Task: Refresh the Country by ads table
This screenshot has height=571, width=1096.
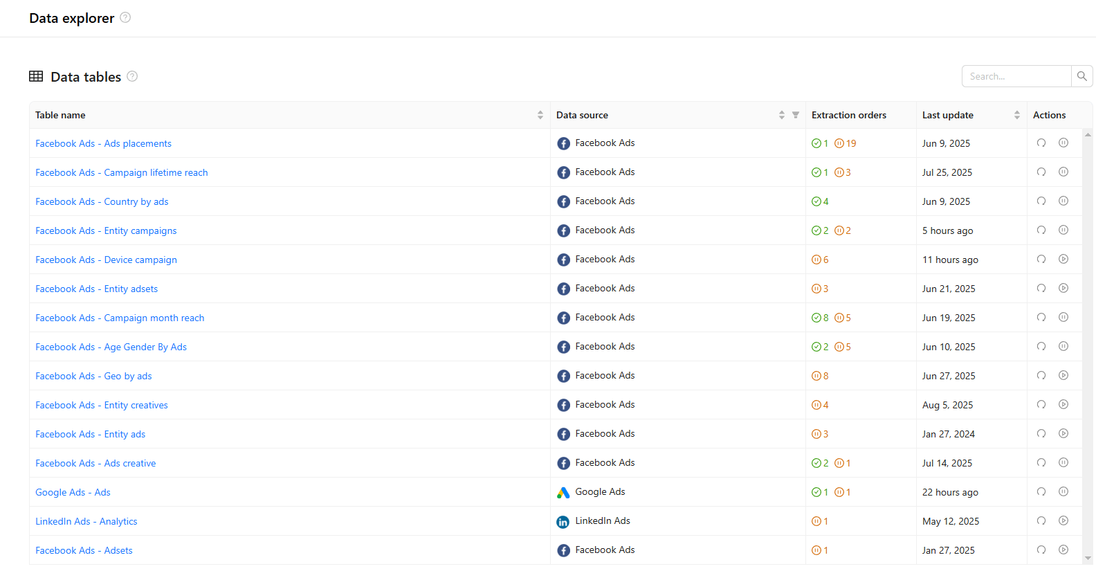Action: tap(1041, 201)
